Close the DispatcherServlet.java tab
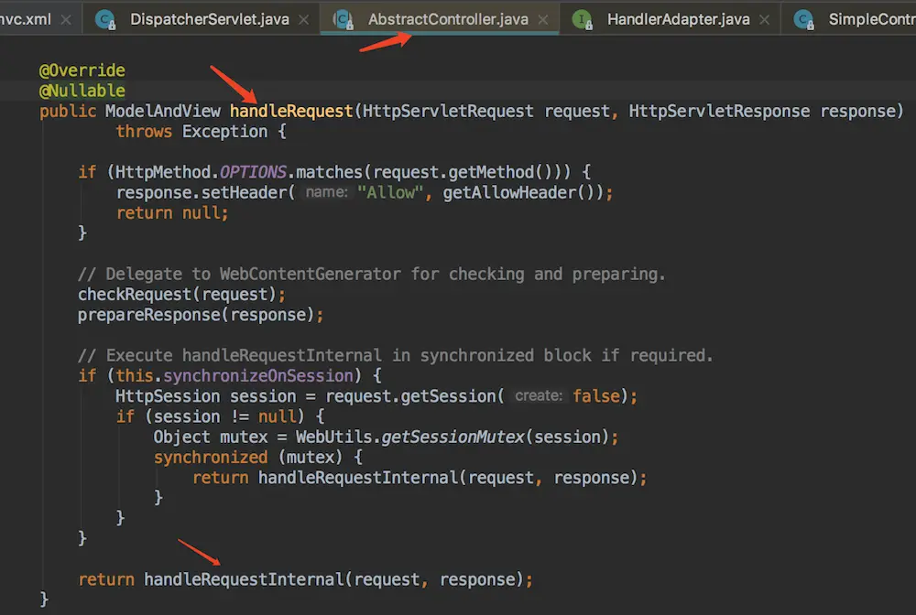 tap(305, 19)
